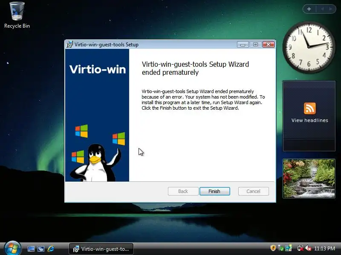The width and height of the screenshot is (341, 255).
Task: Click the waterfall Slide Show gadget picture
Action: [309, 178]
